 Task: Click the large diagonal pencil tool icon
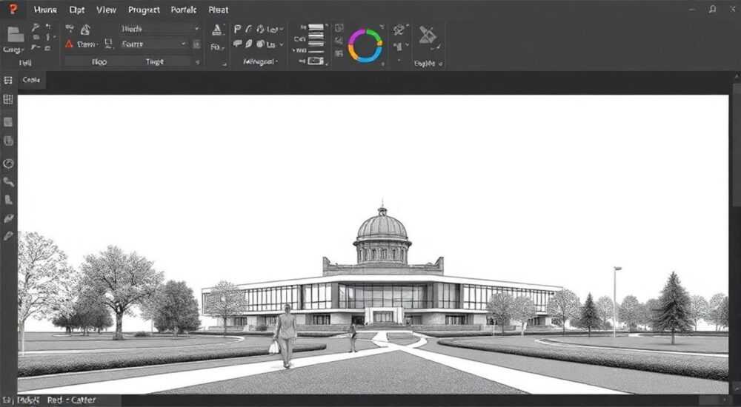[428, 36]
